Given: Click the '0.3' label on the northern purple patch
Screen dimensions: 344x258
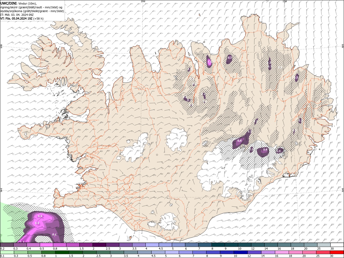Looking at the screenshot, I should coord(230,57).
